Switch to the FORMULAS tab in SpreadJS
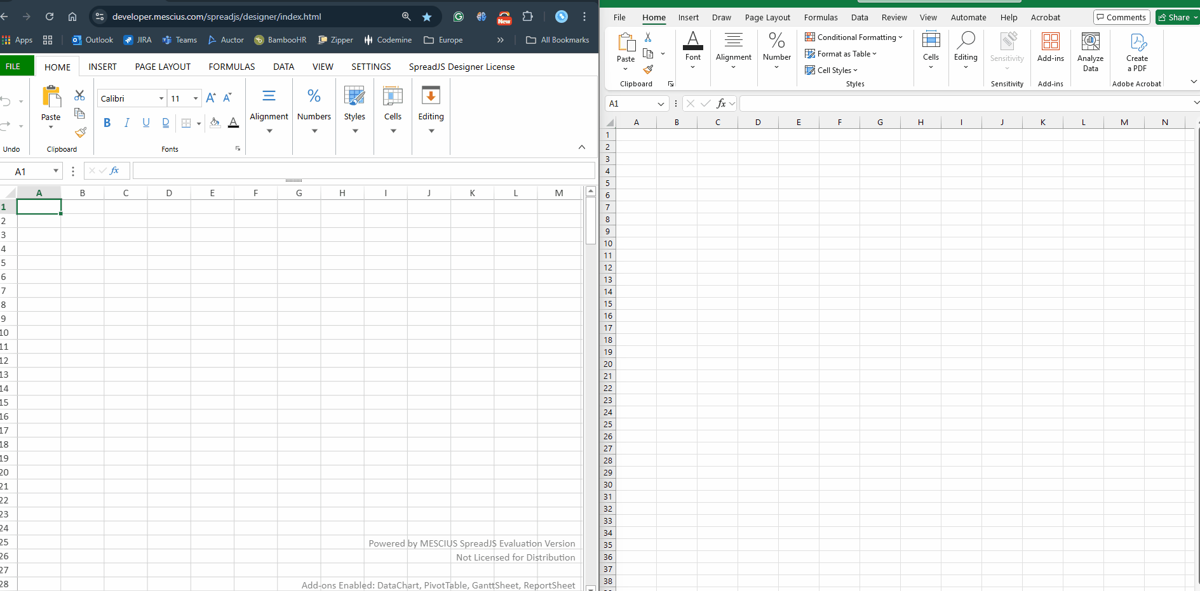 click(232, 67)
